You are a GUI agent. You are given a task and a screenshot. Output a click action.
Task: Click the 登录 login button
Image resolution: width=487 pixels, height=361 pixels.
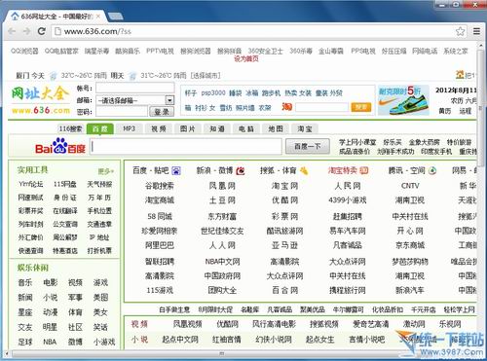(162, 112)
